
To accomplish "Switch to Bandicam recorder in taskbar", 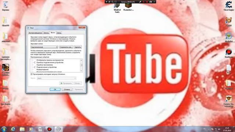I will tap(50, 129).
